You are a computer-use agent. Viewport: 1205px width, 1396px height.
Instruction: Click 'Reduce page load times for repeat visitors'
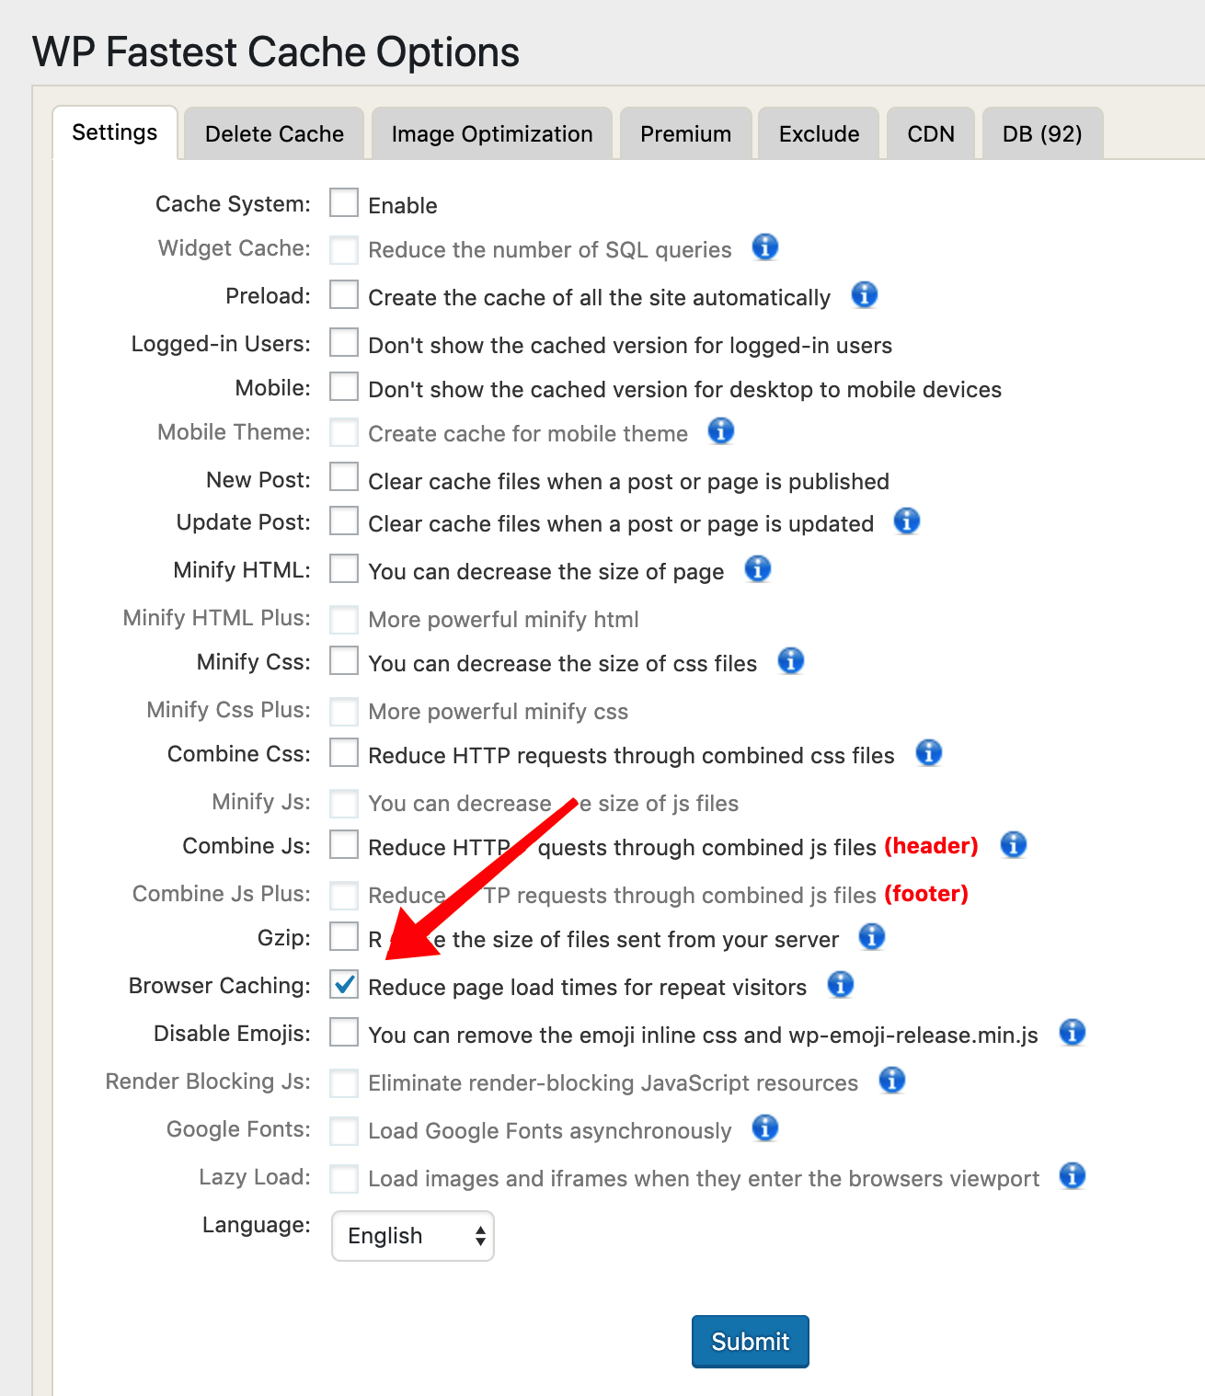tap(587, 987)
